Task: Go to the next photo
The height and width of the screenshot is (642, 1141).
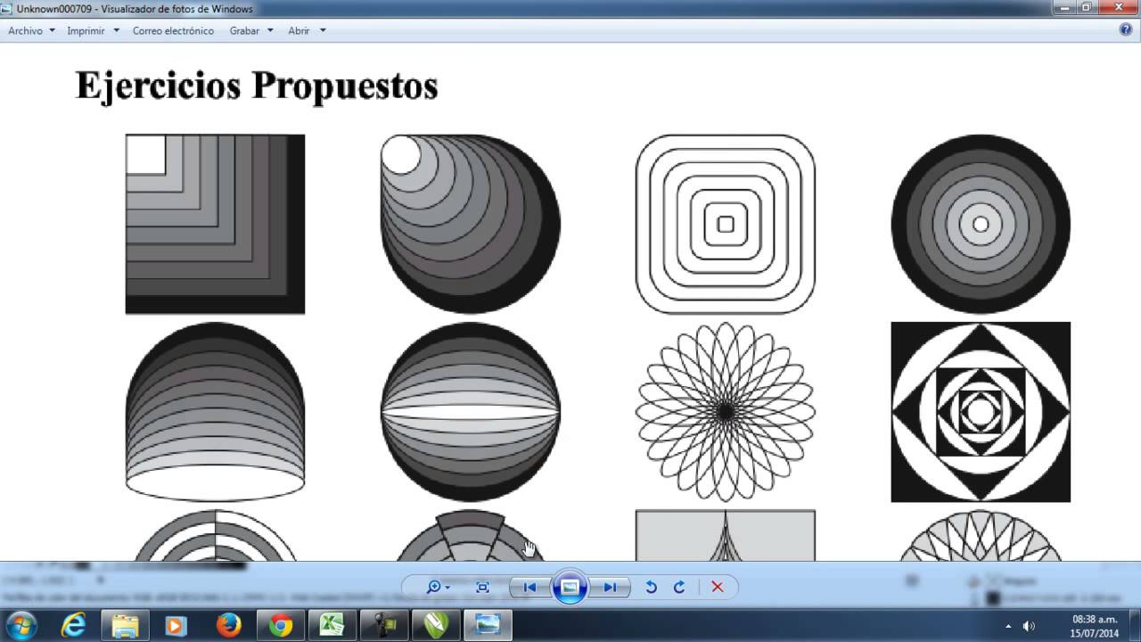Action: click(610, 587)
